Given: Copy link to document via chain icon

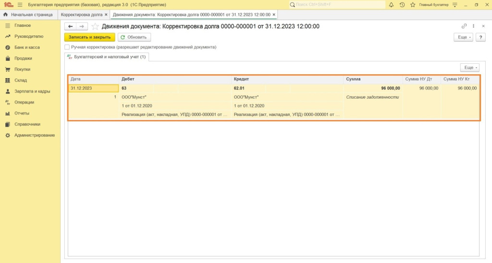Looking at the screenshot, I should click(464, 26).
